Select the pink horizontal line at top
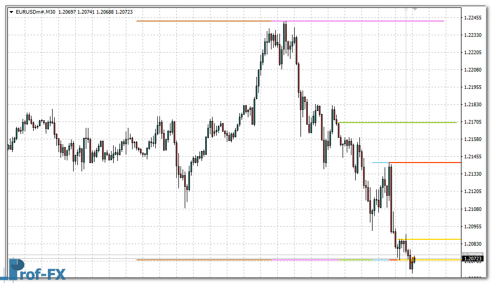The image size is (492, 283). pyautogui.click(x=368, y=21)
